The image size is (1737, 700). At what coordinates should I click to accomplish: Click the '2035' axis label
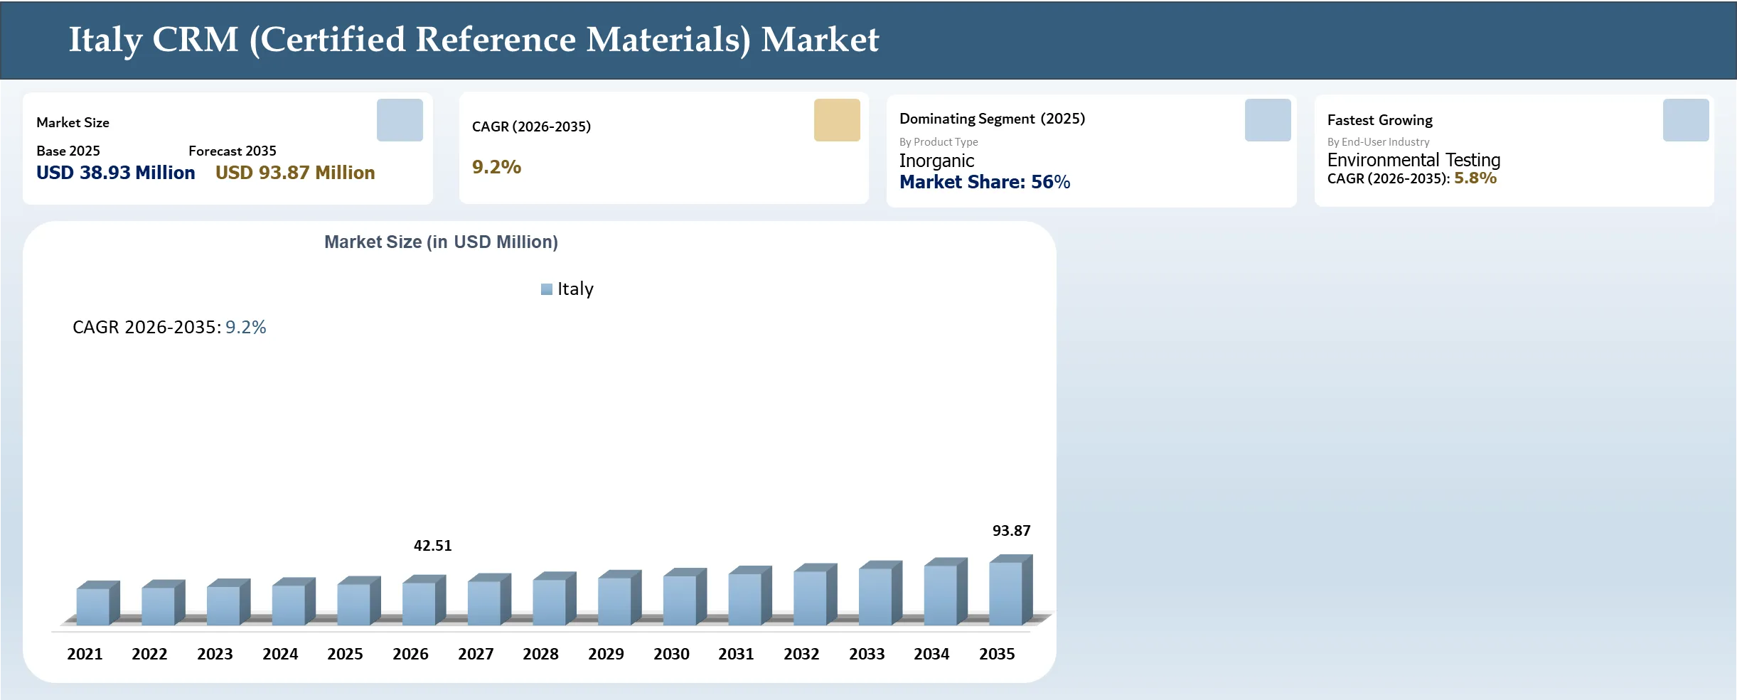(997, 654)
